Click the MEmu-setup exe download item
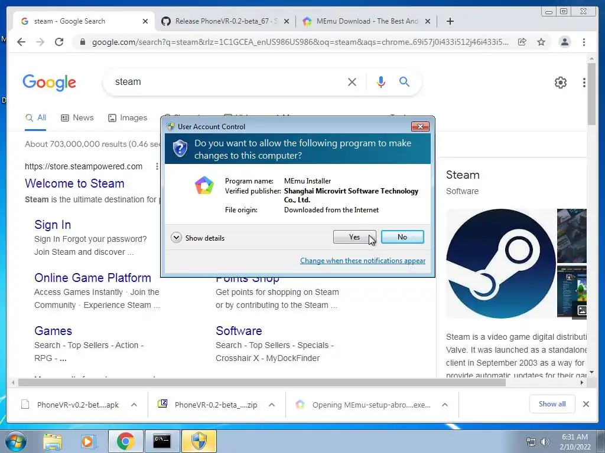Image resolution: width=605 pixels, height=453 pixels. [363, 405]
